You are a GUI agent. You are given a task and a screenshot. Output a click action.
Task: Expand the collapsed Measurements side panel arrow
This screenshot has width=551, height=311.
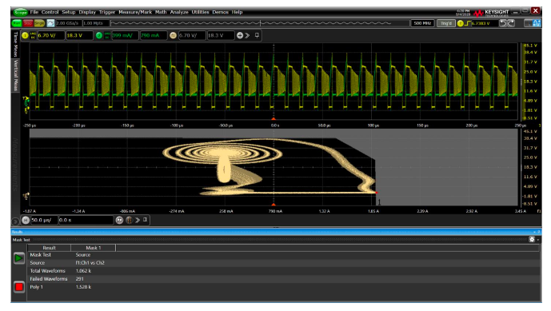tap(15, 221)
